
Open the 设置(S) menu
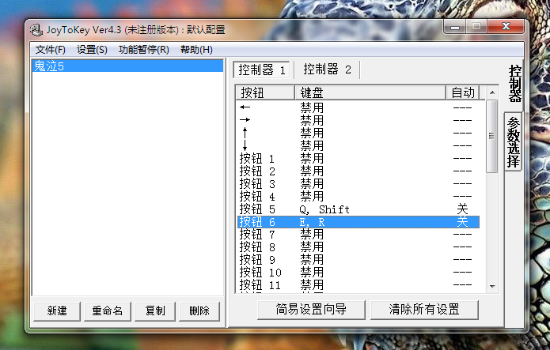coord(92,50)
